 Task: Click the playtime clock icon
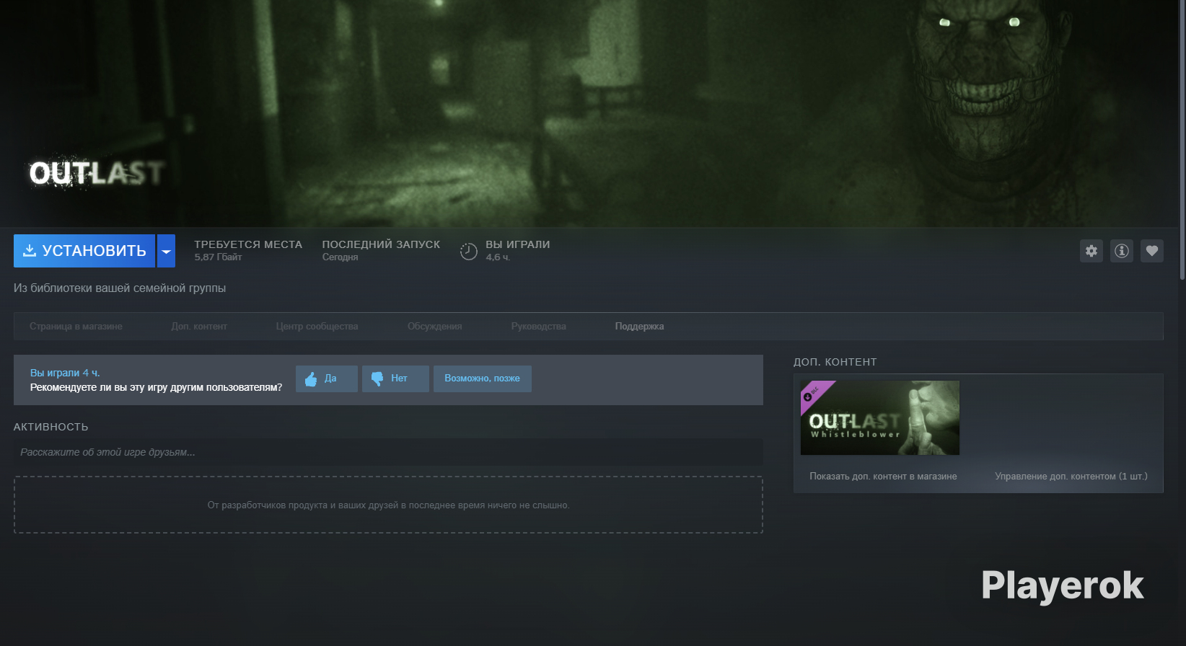pyautogui.click(x=469, y=251)
